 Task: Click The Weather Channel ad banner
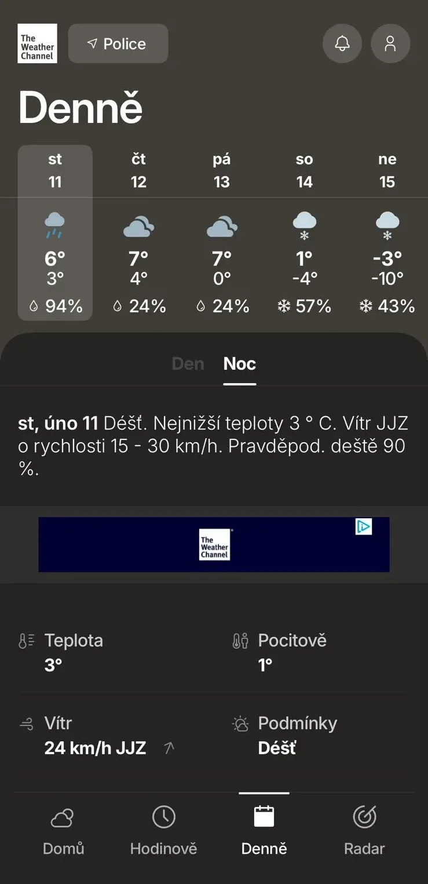[x=214, y=545]
